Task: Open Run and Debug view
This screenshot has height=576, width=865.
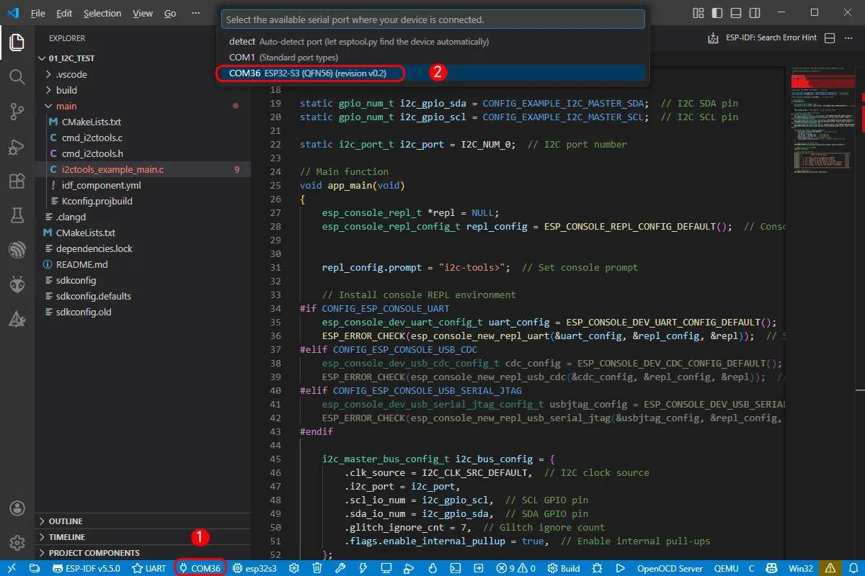Action: 17,146
